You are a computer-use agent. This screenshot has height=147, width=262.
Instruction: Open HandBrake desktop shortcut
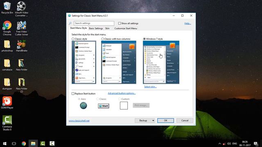(21, 46)
